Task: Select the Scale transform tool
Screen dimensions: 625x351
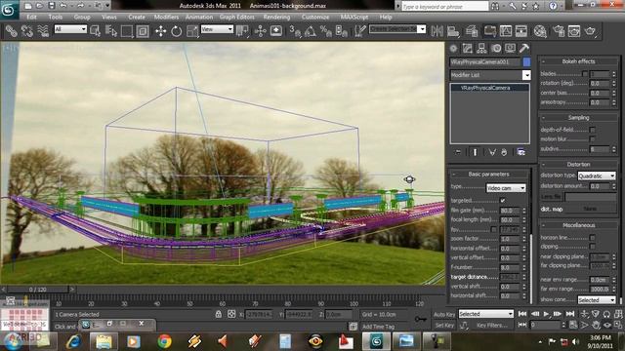Action: 191,31
